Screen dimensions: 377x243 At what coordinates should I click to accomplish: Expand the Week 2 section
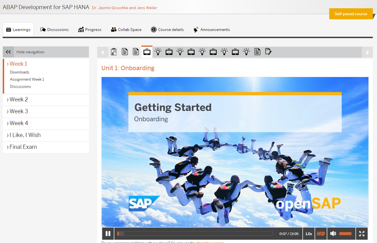coord(46,99)
